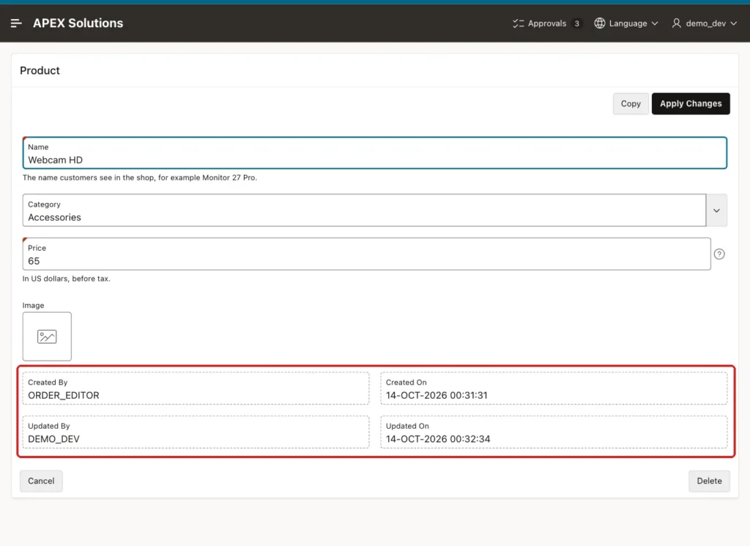Open the Price help question icon

coord(719,254)
